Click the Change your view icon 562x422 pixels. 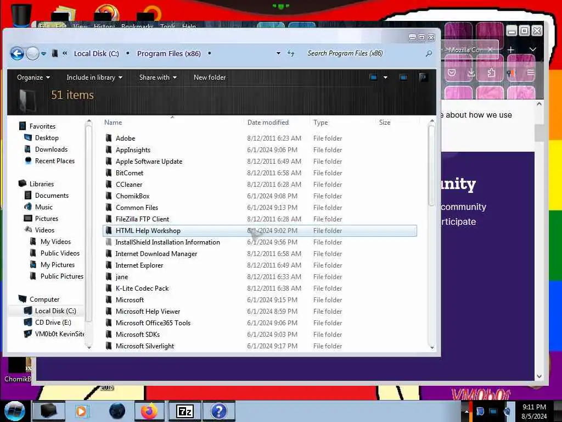coord(373,77)
